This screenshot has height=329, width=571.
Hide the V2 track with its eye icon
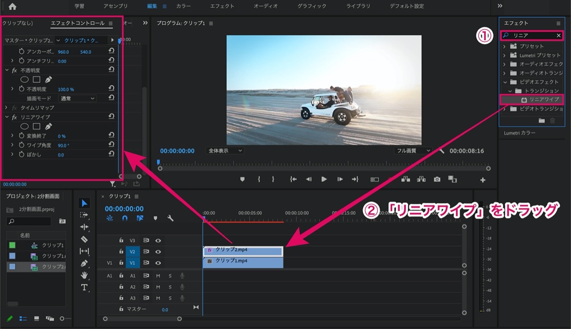pyautogui.click(x=158, y=251)
